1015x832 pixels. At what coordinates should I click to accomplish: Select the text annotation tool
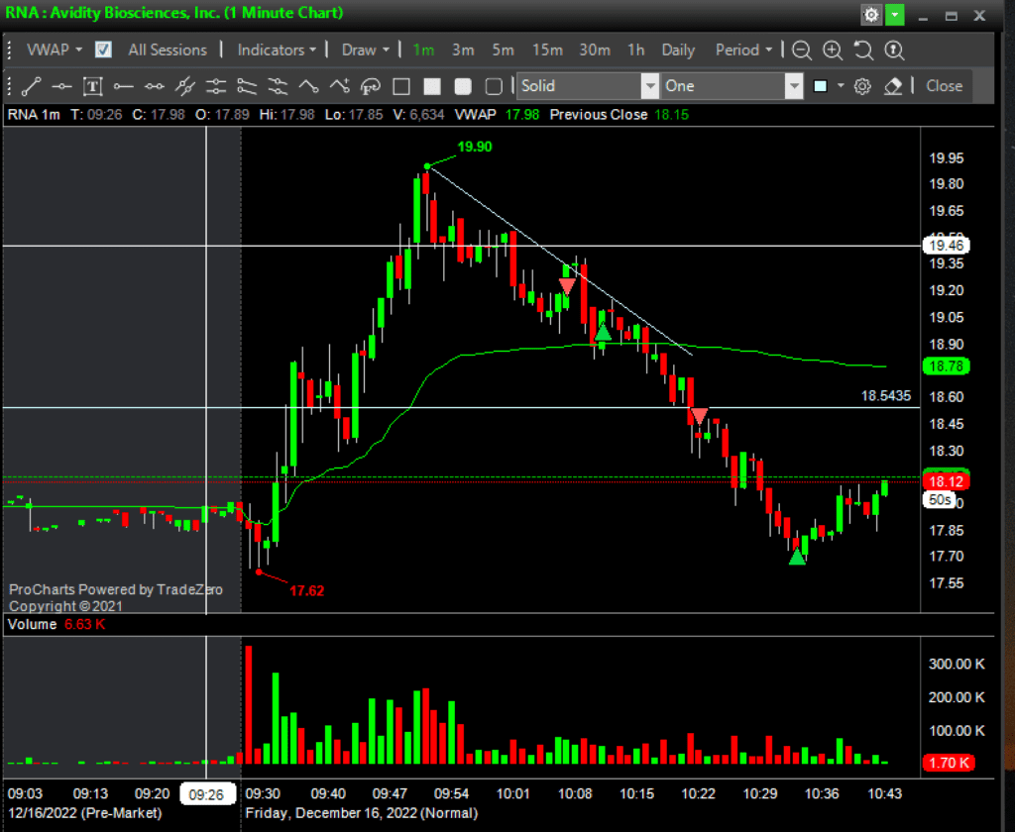point(92,86)
